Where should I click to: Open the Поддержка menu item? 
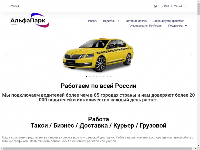coord(175,26)
